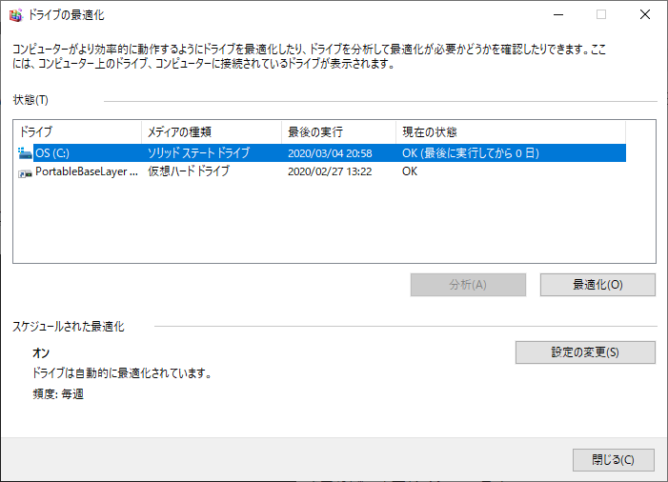The width and height of the screenshot is (668, 482).
Task: Click the 仮想ハード ドライブ media type cell
Action: coord(189,171)
